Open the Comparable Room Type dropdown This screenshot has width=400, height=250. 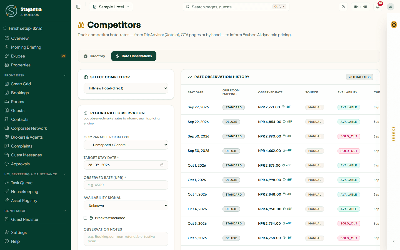[126, 145]
